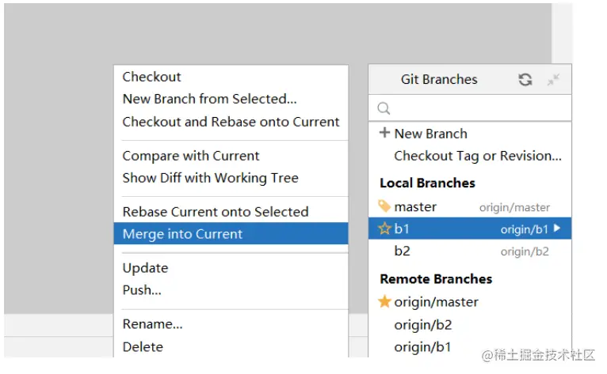Image resolution: width=607 pixels, height=374 pixels.
Task: Click in the branch search field
Action: 475,109
